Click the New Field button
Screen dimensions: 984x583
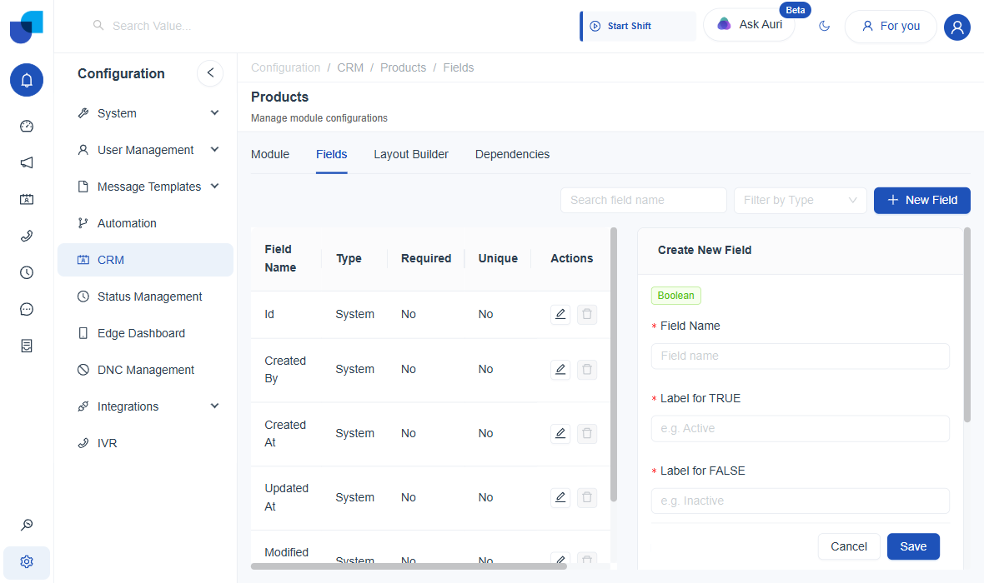(x=921, y=200)
